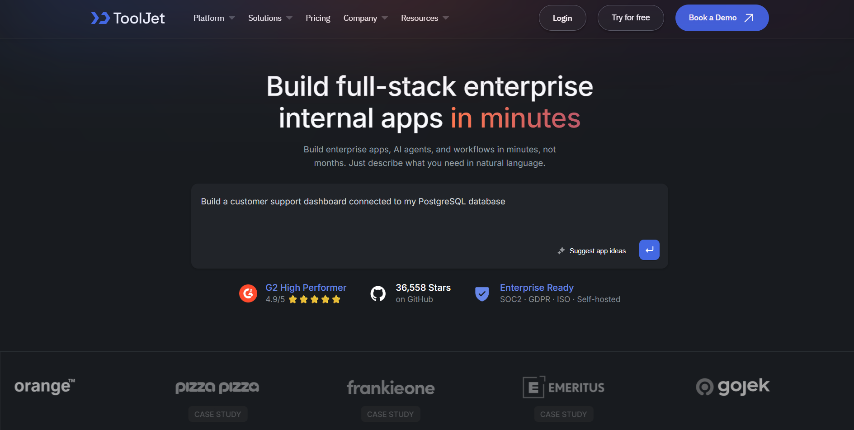Click the shield checkmark icon
The image size is (854, 430).
(x=482, y=294)
